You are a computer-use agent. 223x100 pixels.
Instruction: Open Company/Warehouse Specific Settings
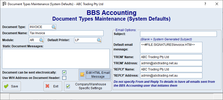88,86
